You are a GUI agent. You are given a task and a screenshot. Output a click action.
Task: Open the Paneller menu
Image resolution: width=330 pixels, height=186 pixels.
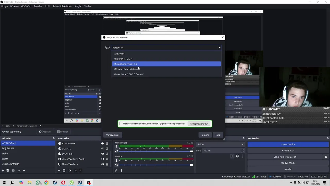pyautogui.click(x=38, y=6)
